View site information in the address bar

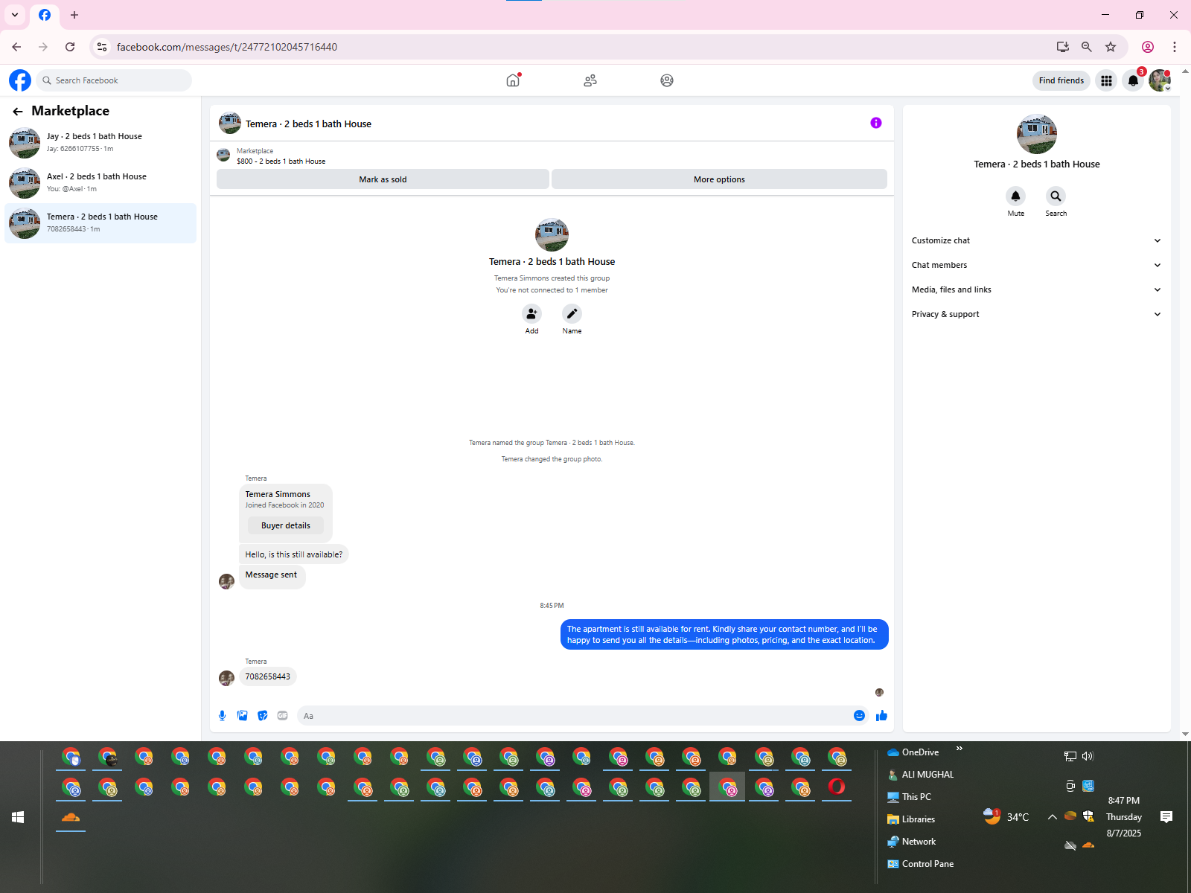click(102, 47)
